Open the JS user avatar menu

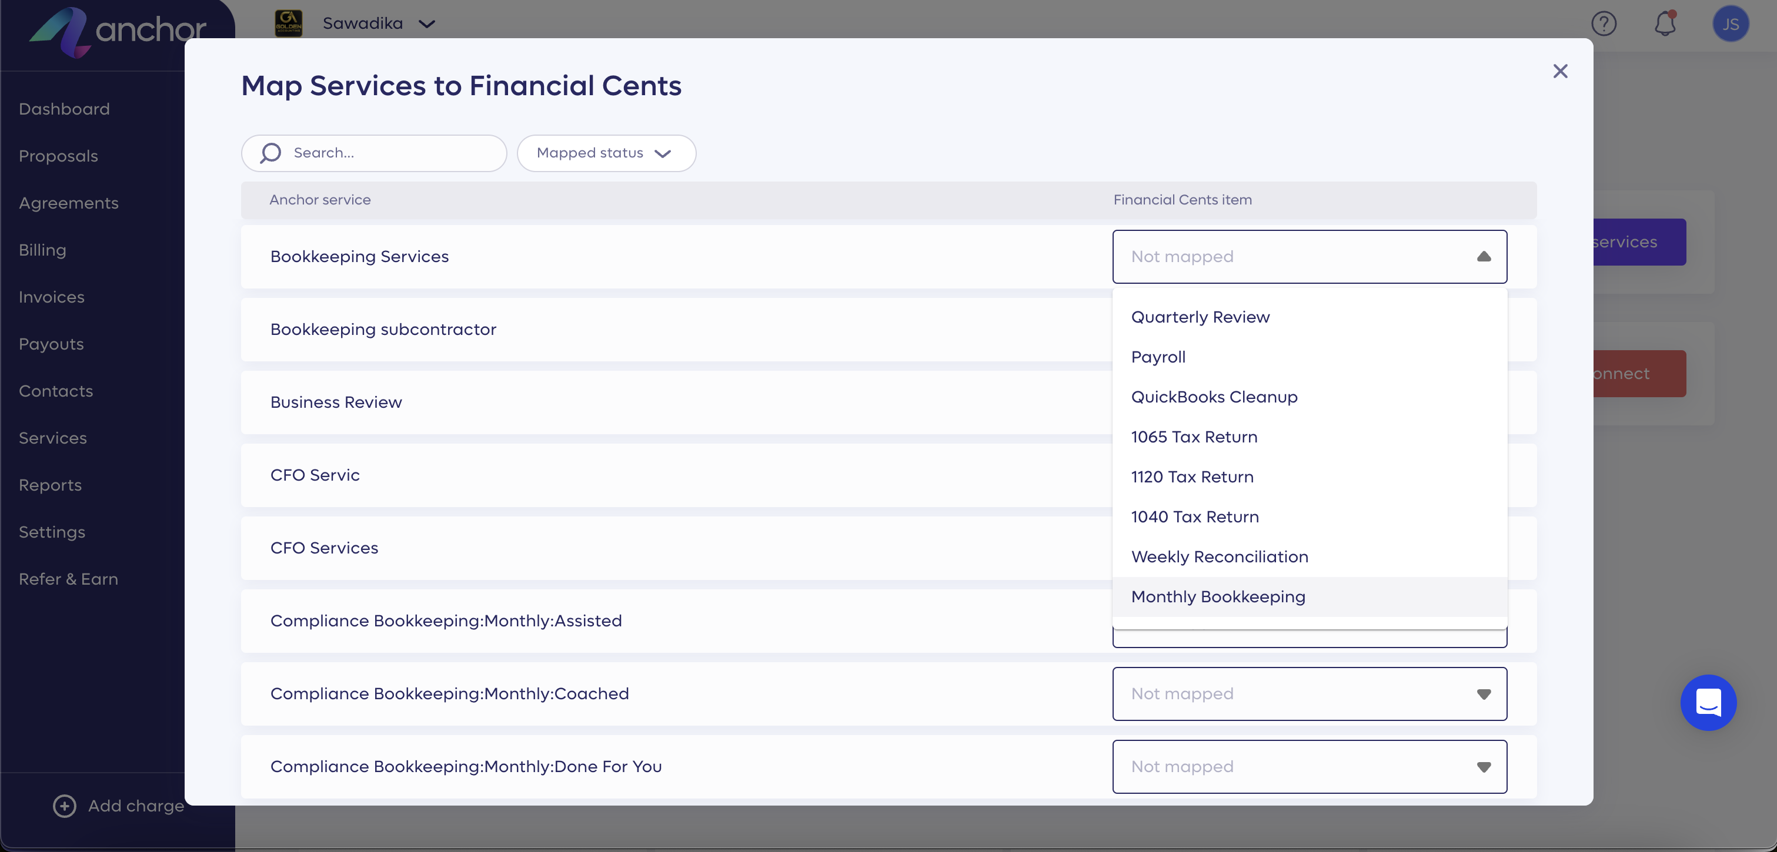tap(1730, 24)
